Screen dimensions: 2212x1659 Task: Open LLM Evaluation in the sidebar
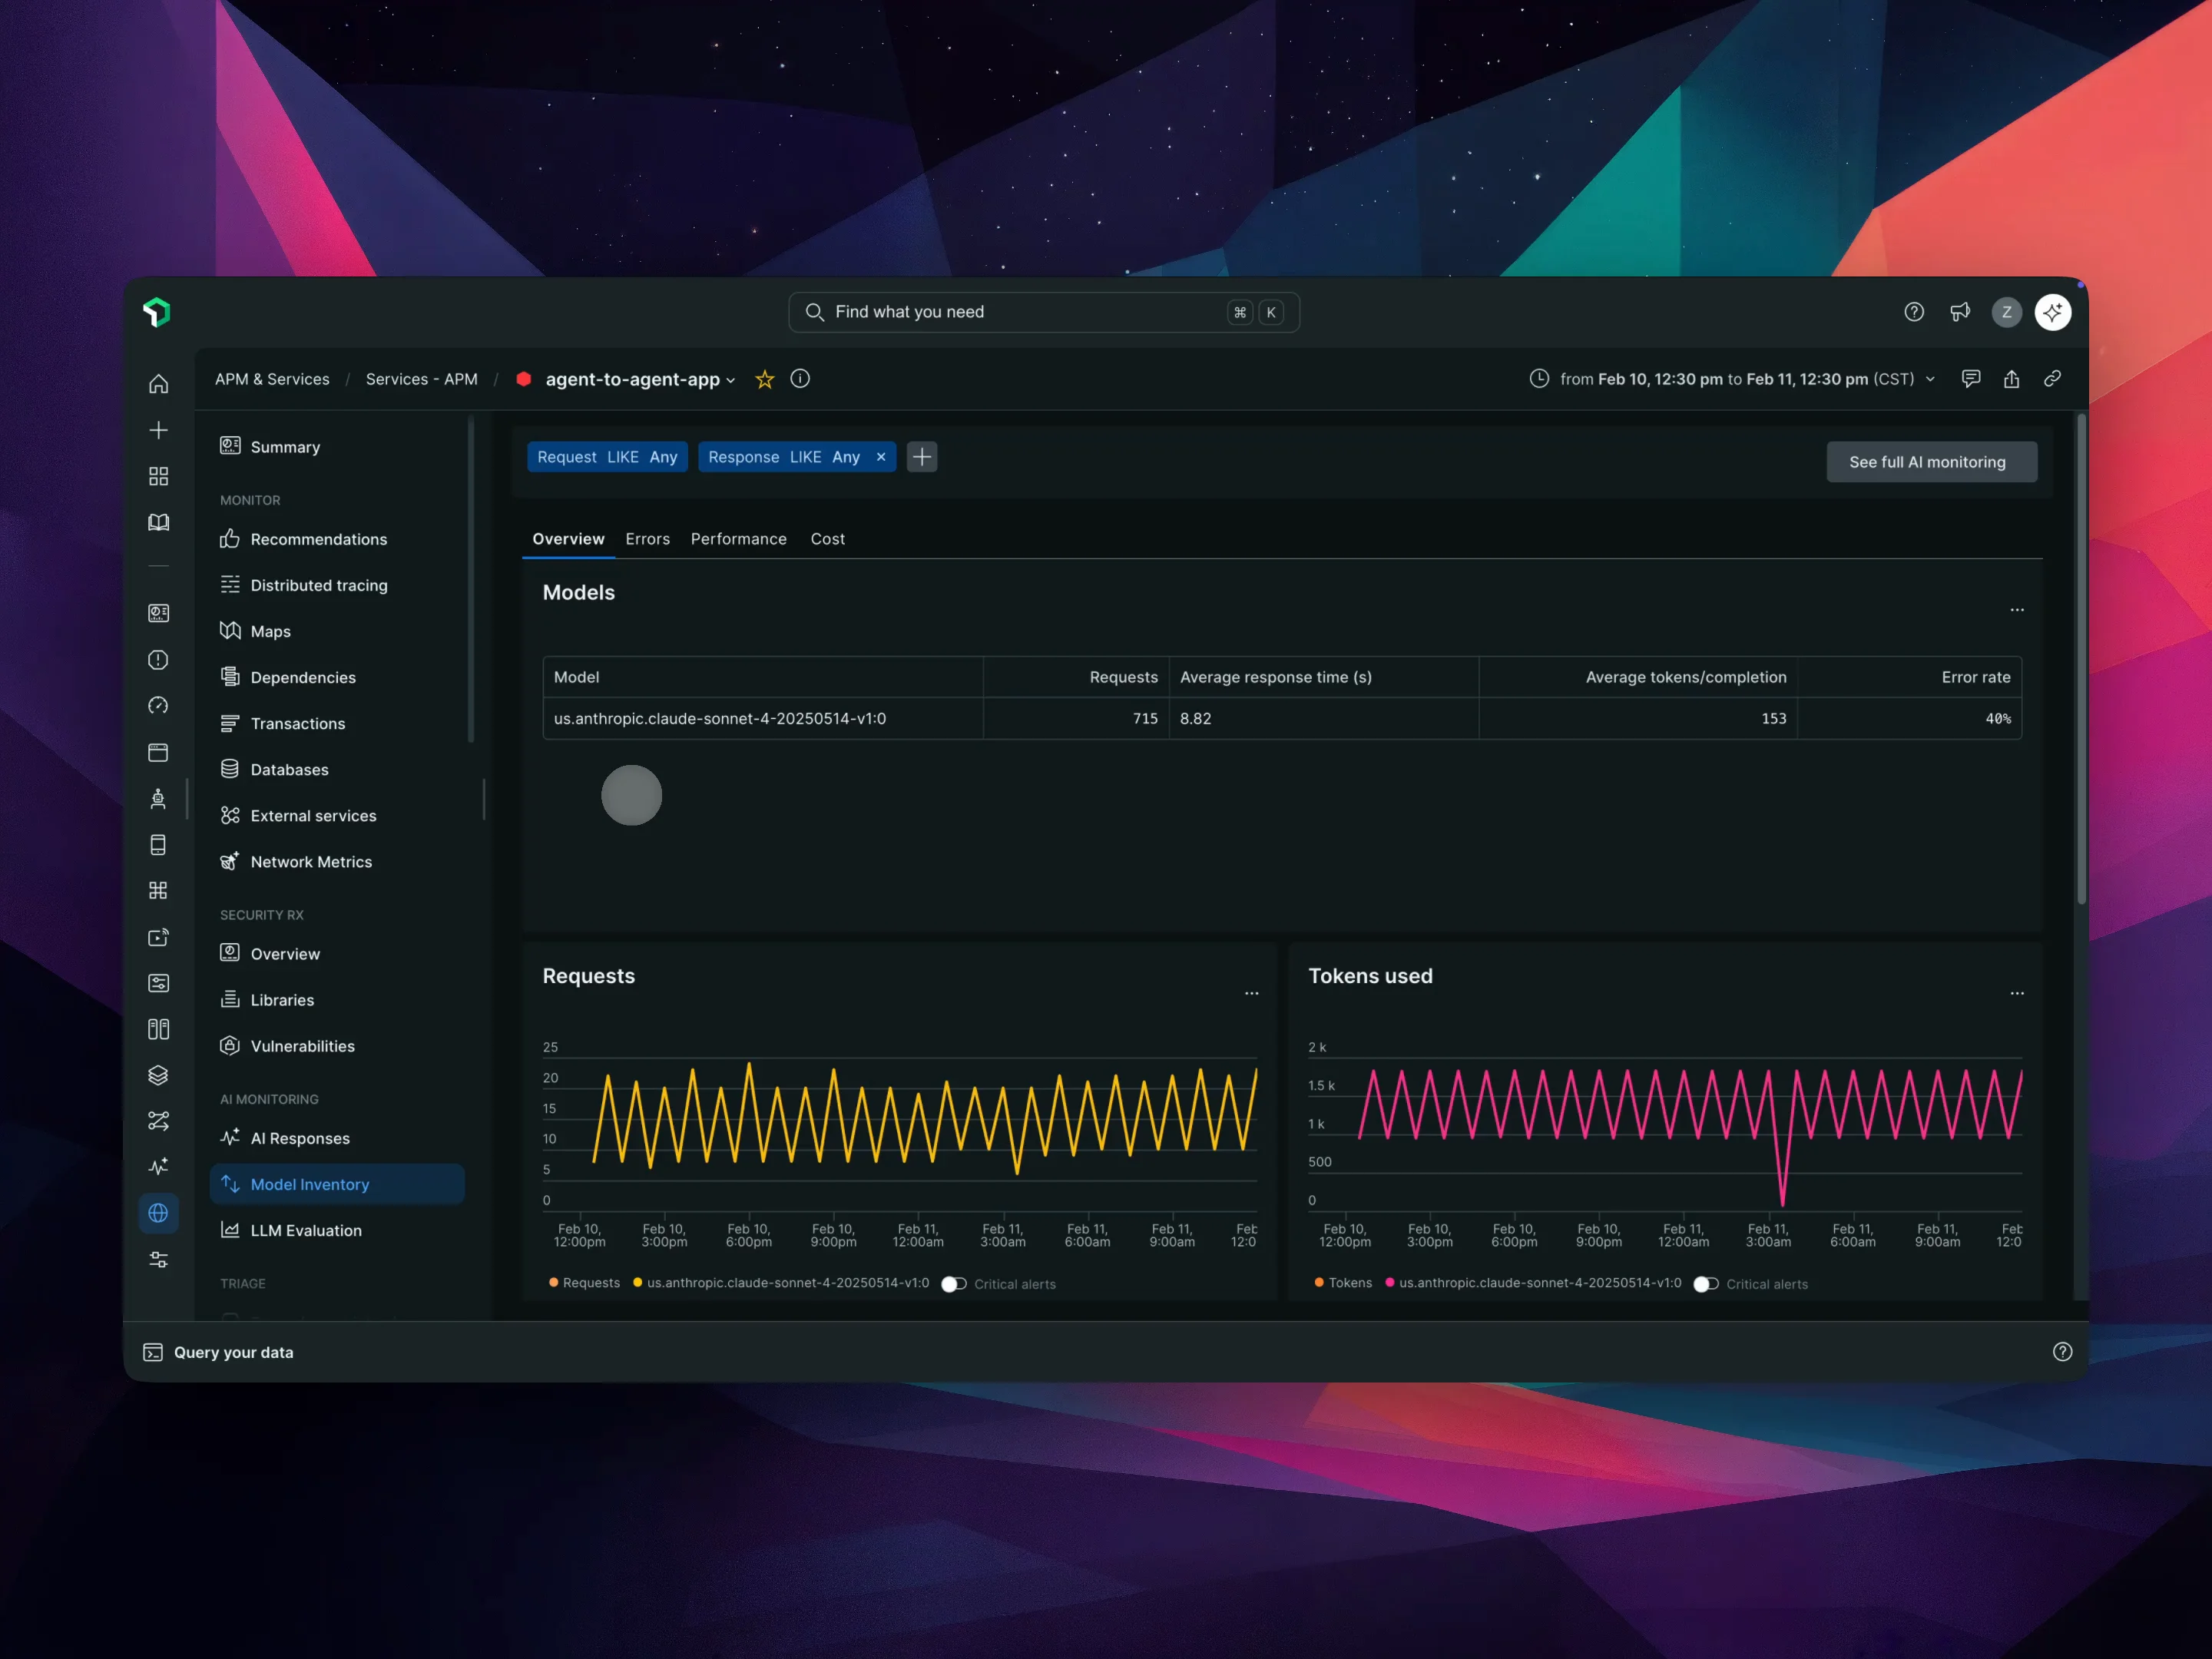[x=306, y=1230]
